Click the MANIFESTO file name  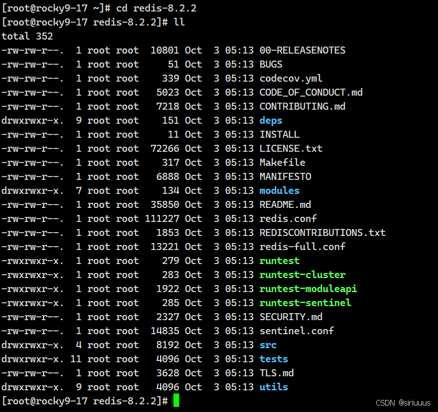285,177
